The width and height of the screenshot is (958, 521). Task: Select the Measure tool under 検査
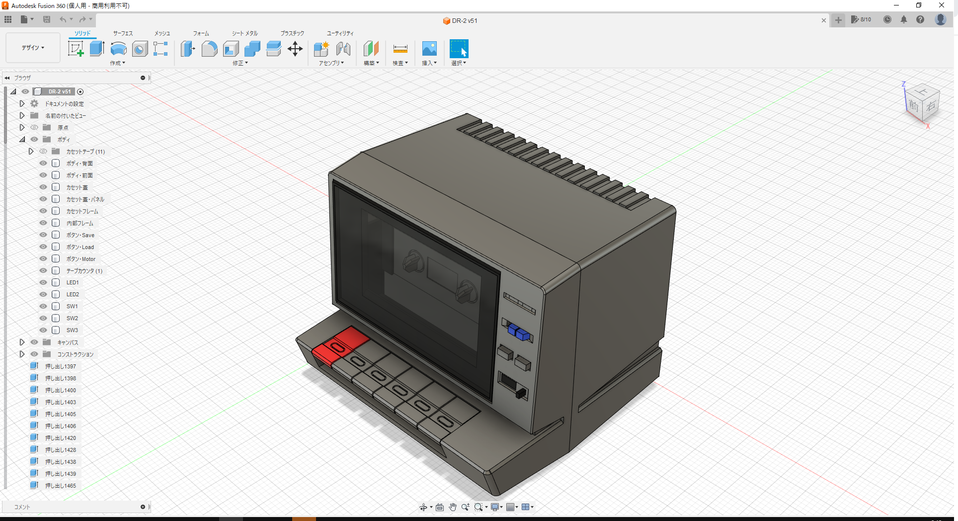tap(400, 49)
